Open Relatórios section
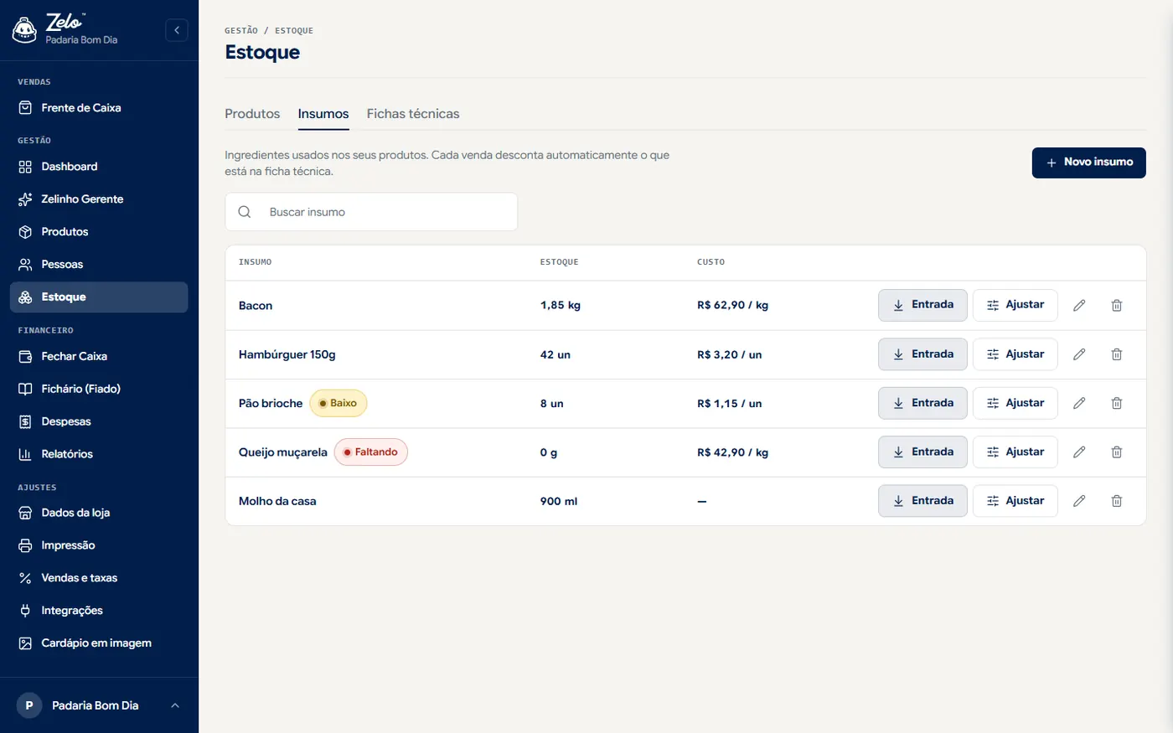 pos(99,454)
